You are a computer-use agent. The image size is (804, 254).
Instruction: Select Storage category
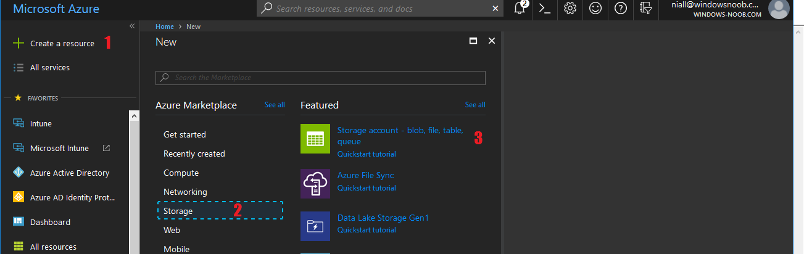pos(220,211)
